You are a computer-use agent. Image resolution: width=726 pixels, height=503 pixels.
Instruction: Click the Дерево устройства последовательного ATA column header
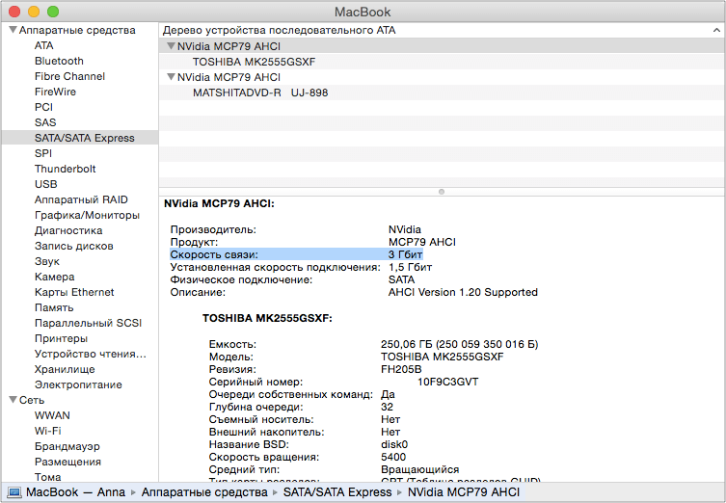(x=280, y=31)
